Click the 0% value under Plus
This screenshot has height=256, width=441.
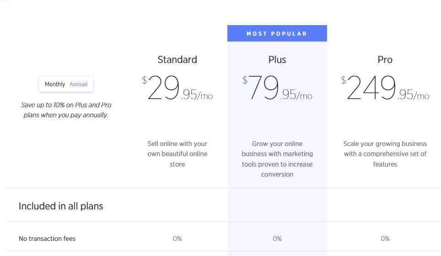coord(277,239)
